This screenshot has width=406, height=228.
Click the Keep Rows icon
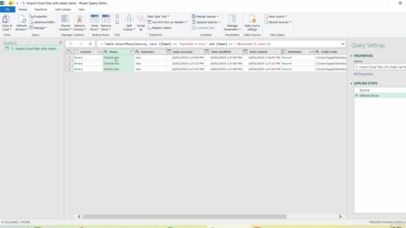coord(95,19)
